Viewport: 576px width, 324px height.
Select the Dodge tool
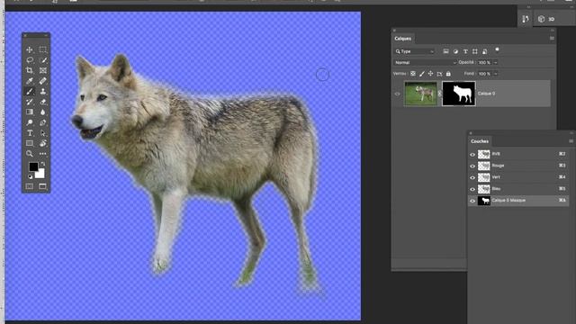click(30, 122)
